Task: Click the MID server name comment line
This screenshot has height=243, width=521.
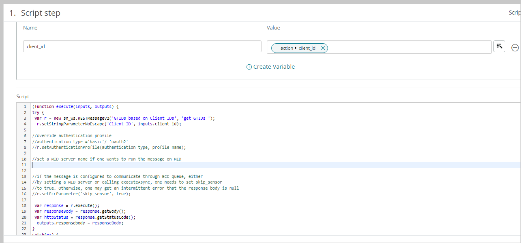Action: tap(107, 159)
